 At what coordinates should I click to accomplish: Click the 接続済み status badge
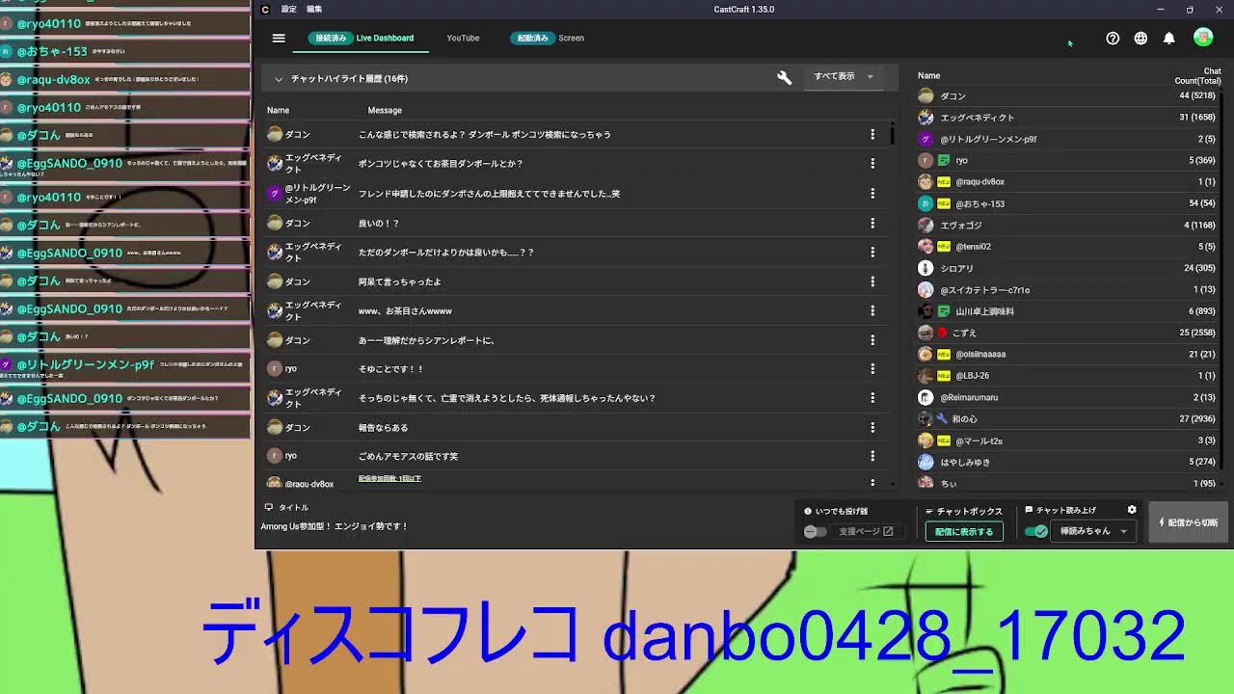331,39
